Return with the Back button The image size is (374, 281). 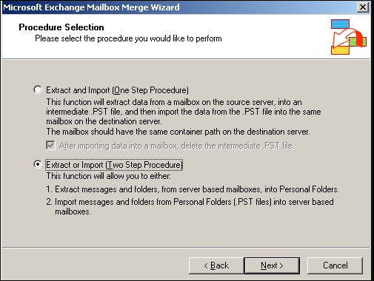click(x=216, y=265)
